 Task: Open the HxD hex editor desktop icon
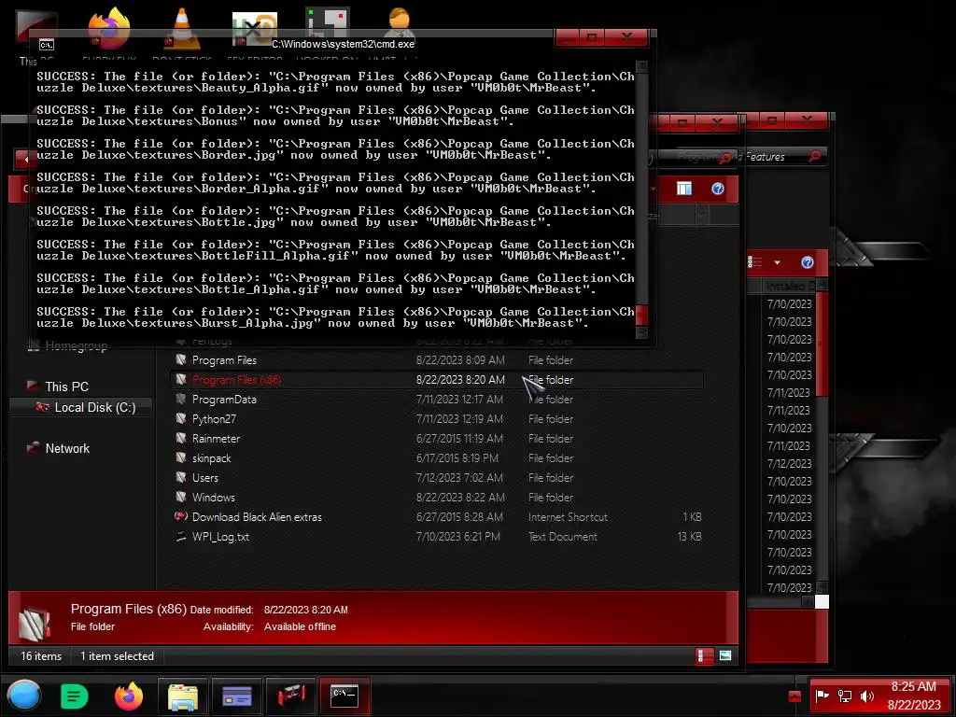point(254,27)
